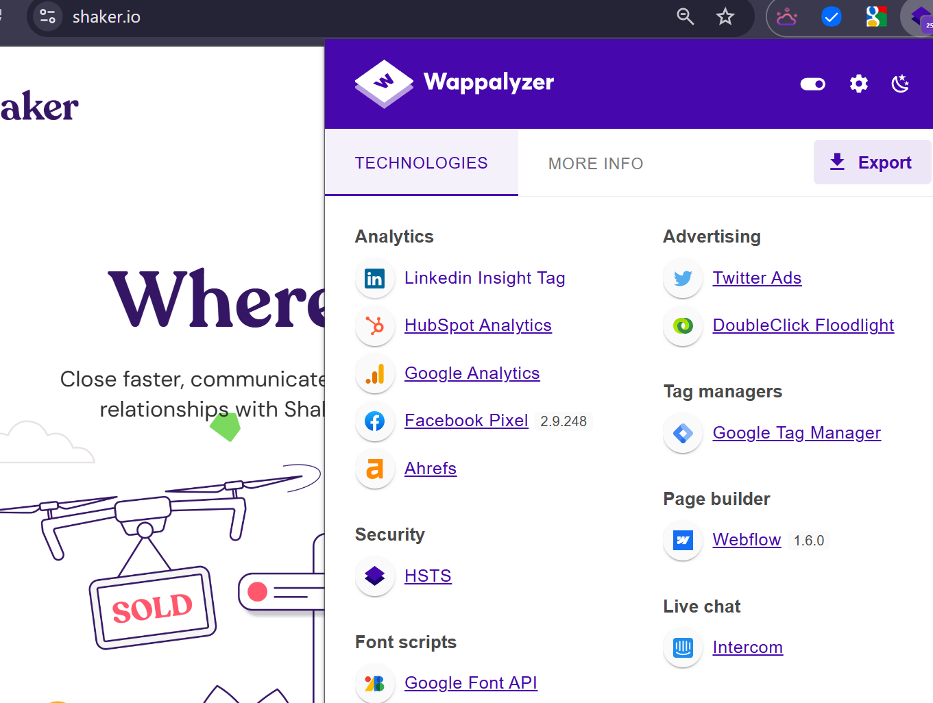Click the Facebook Pixel icon

375,421
